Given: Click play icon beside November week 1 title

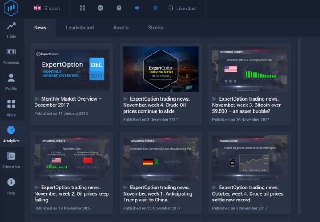Looking at the screenshot, I should coord(125,188).
